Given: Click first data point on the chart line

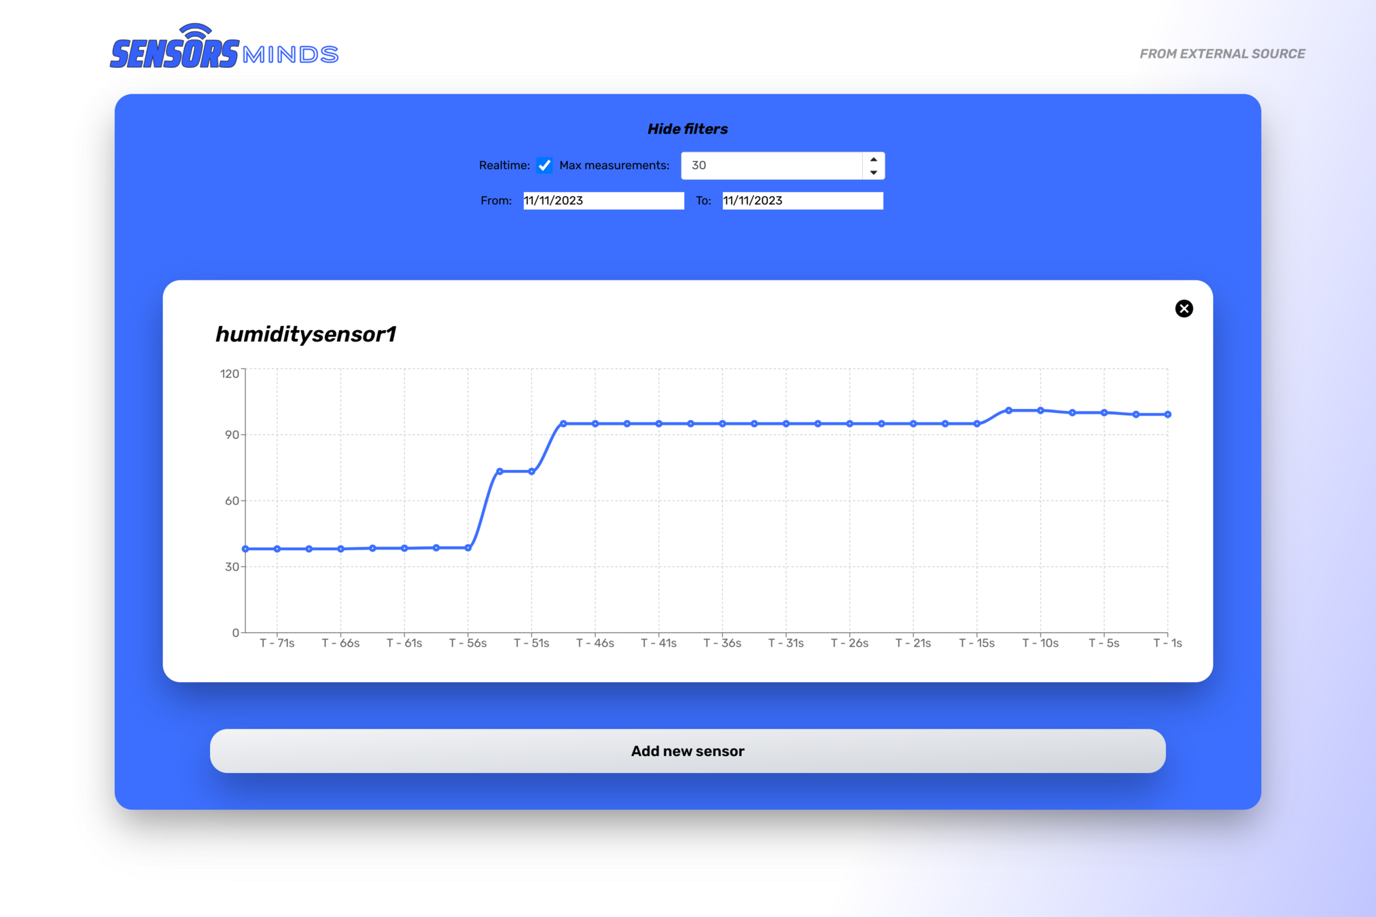Looking at the screenshot, I should (x=245, y=549).
